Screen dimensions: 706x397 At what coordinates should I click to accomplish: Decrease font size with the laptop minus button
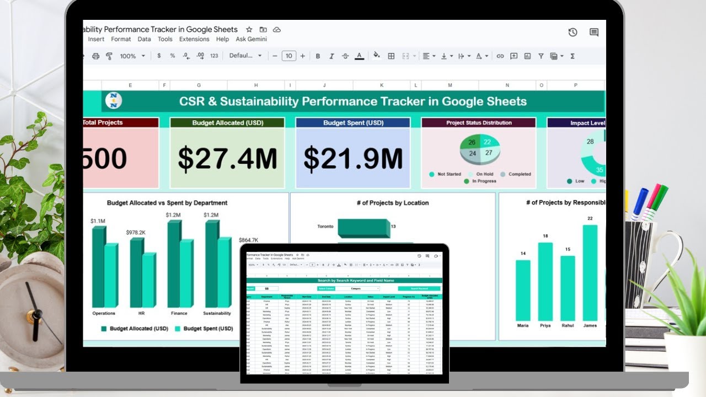(275, 56)
